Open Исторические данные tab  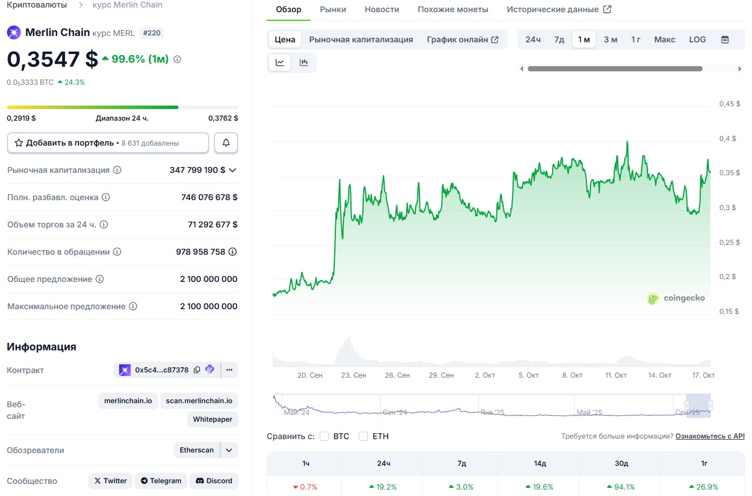click(559, 9)
